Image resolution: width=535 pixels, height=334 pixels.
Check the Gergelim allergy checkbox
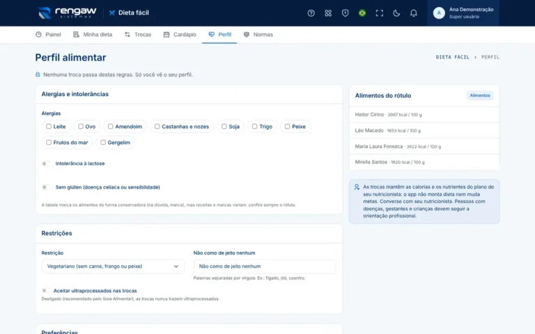pyautogui.click(x=103, y=143)
